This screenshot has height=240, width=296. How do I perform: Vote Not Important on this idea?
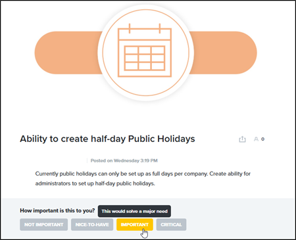click(43, 224)
